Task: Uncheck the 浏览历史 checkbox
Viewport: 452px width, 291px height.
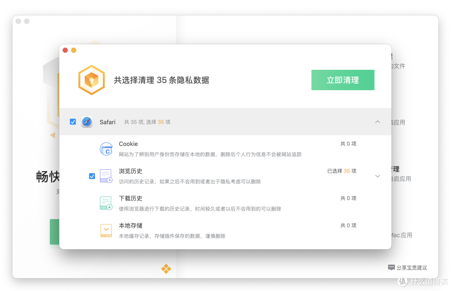Action: click(x=92, y=176)
